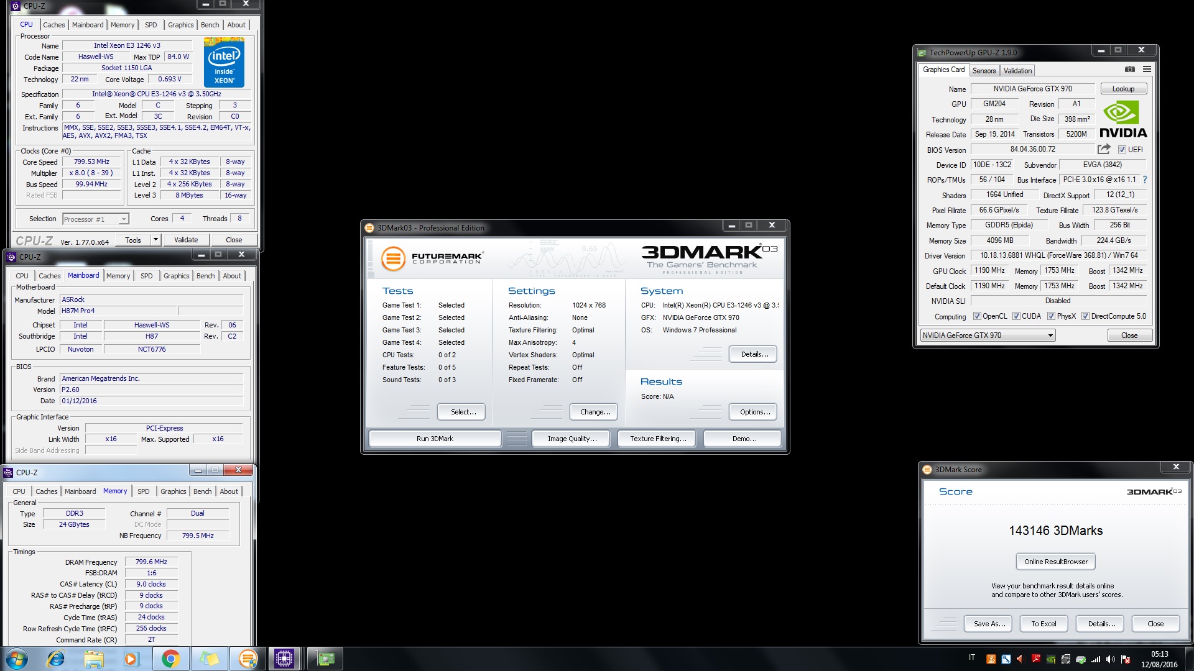The height and width of the screenshot is (671, 1194).
Task: Click the Details... button in 3DMark03 System section
Action: (x=752, y=354)
